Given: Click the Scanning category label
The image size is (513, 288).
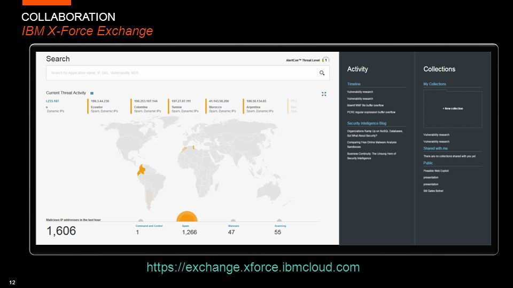Looking at the screenshot, I should click(281, 226).
